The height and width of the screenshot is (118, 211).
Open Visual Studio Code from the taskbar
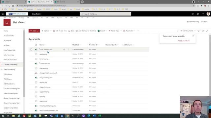click(57, 116)
